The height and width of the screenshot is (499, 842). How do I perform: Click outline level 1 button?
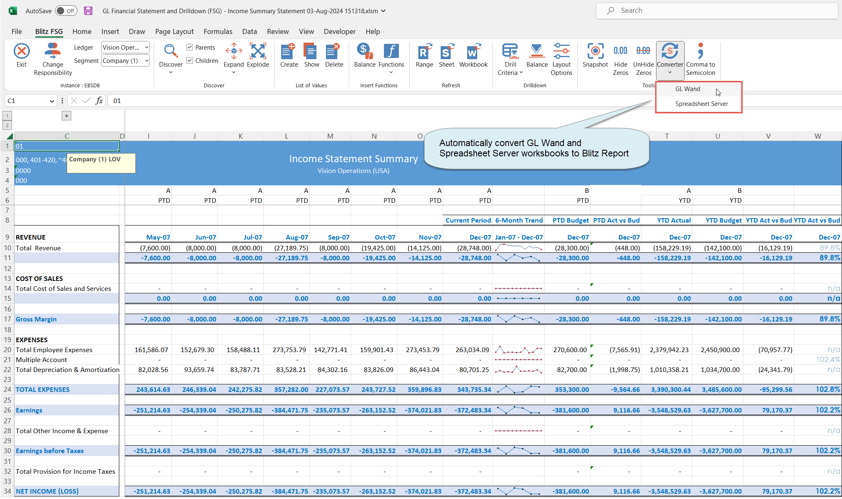click(x=7, y=115)
